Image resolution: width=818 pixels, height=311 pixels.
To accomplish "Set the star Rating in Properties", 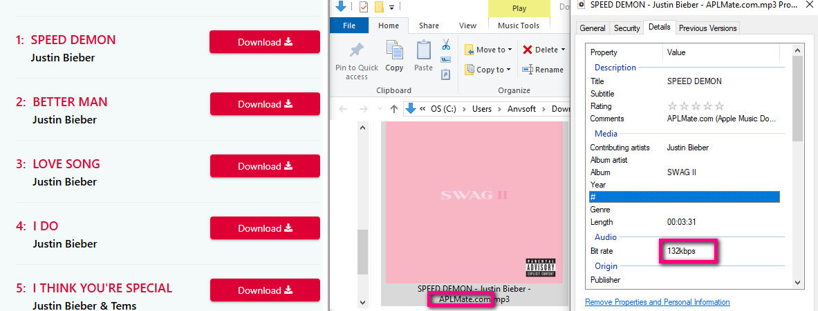I will 696,106.
